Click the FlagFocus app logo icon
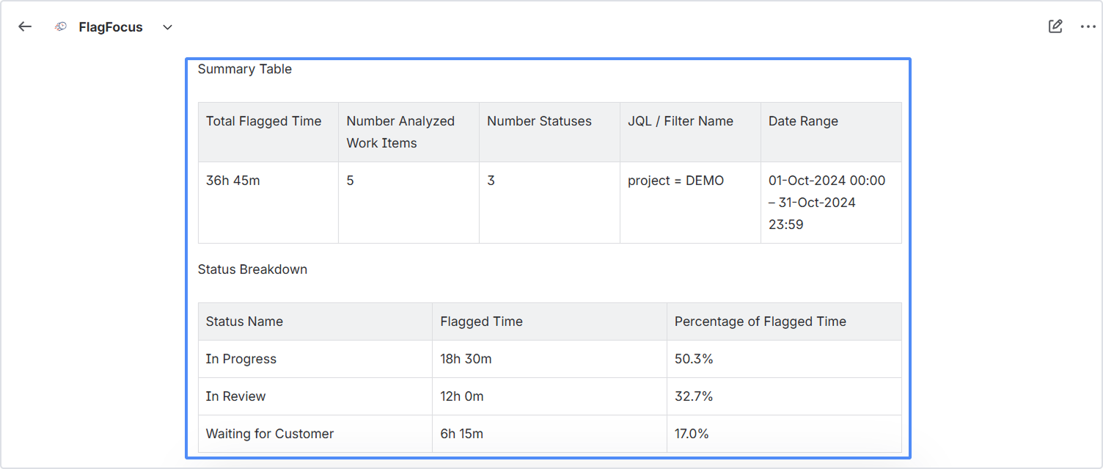Image resolution: width=1103 pixels, height=469 pixels. tap(62, 26)
